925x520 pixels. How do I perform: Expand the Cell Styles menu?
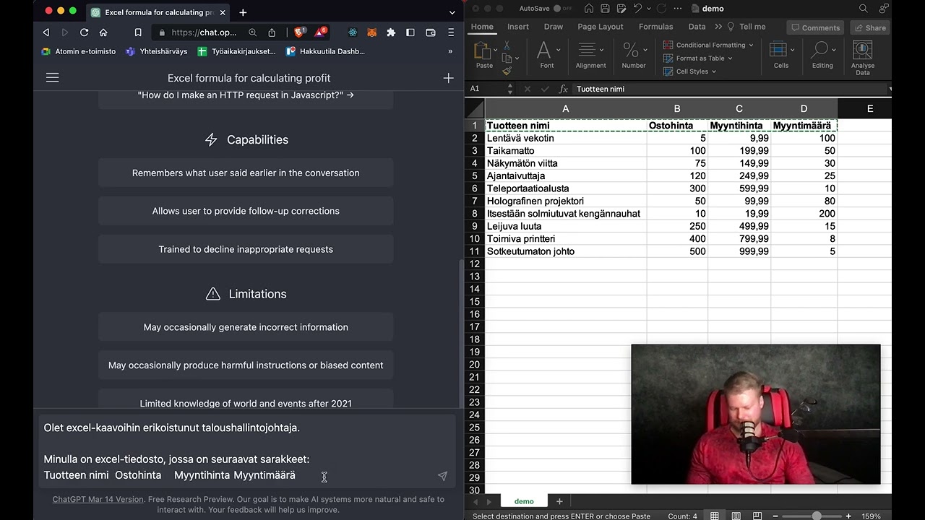pyautogui.click(x=689, y=71)
